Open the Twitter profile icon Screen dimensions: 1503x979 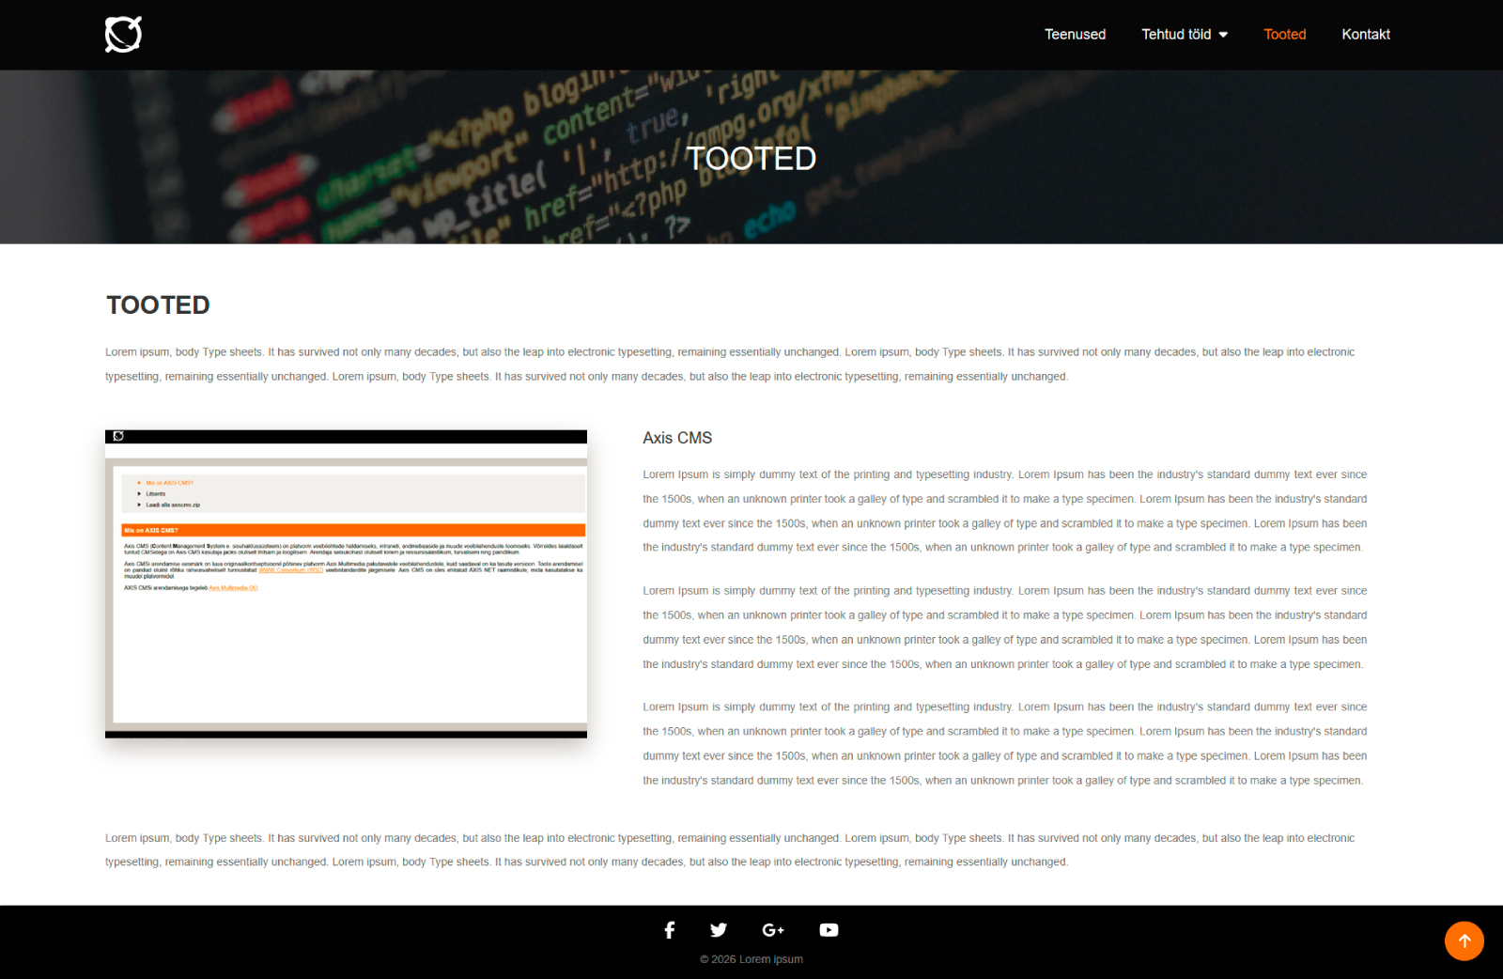[719, 930]
